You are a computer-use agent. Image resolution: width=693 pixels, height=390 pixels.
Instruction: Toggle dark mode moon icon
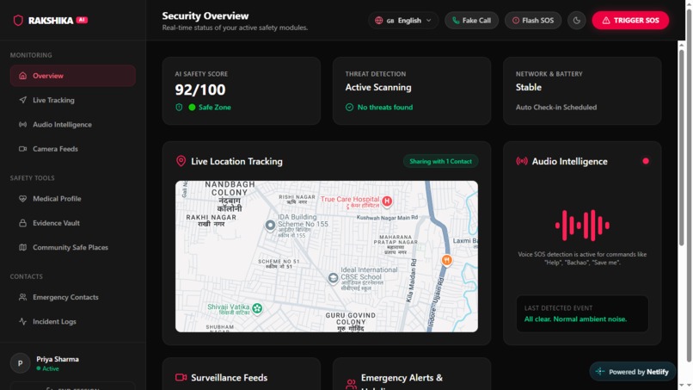(577, 21)
